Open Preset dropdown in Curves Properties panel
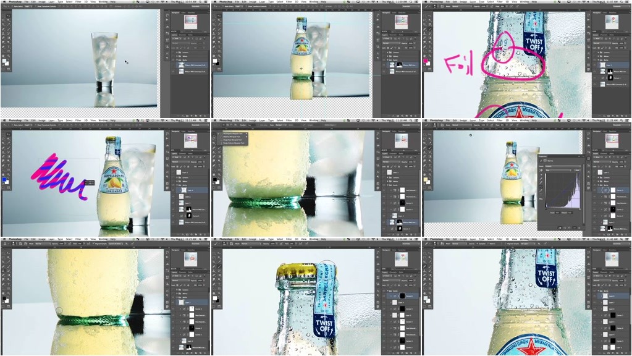Image resolution: width=632 pixels, height=356 pixels. 563,166
